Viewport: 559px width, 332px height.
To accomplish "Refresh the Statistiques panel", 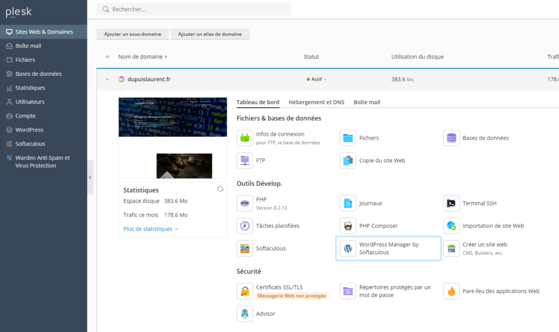I will tap(220, 189).
